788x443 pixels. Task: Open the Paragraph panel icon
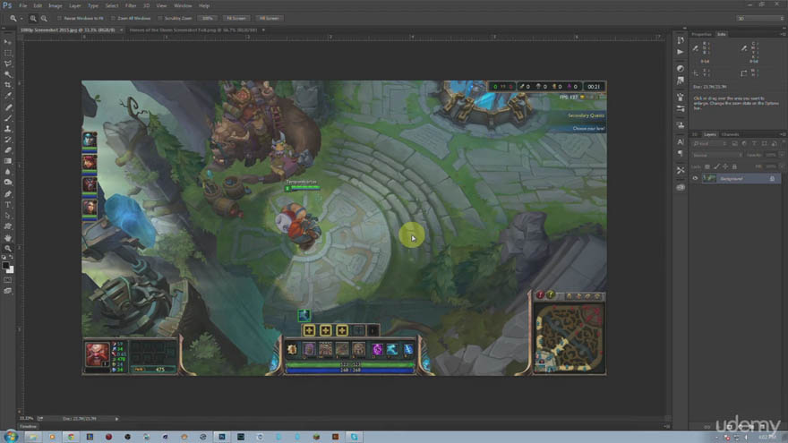coord(681,153)
